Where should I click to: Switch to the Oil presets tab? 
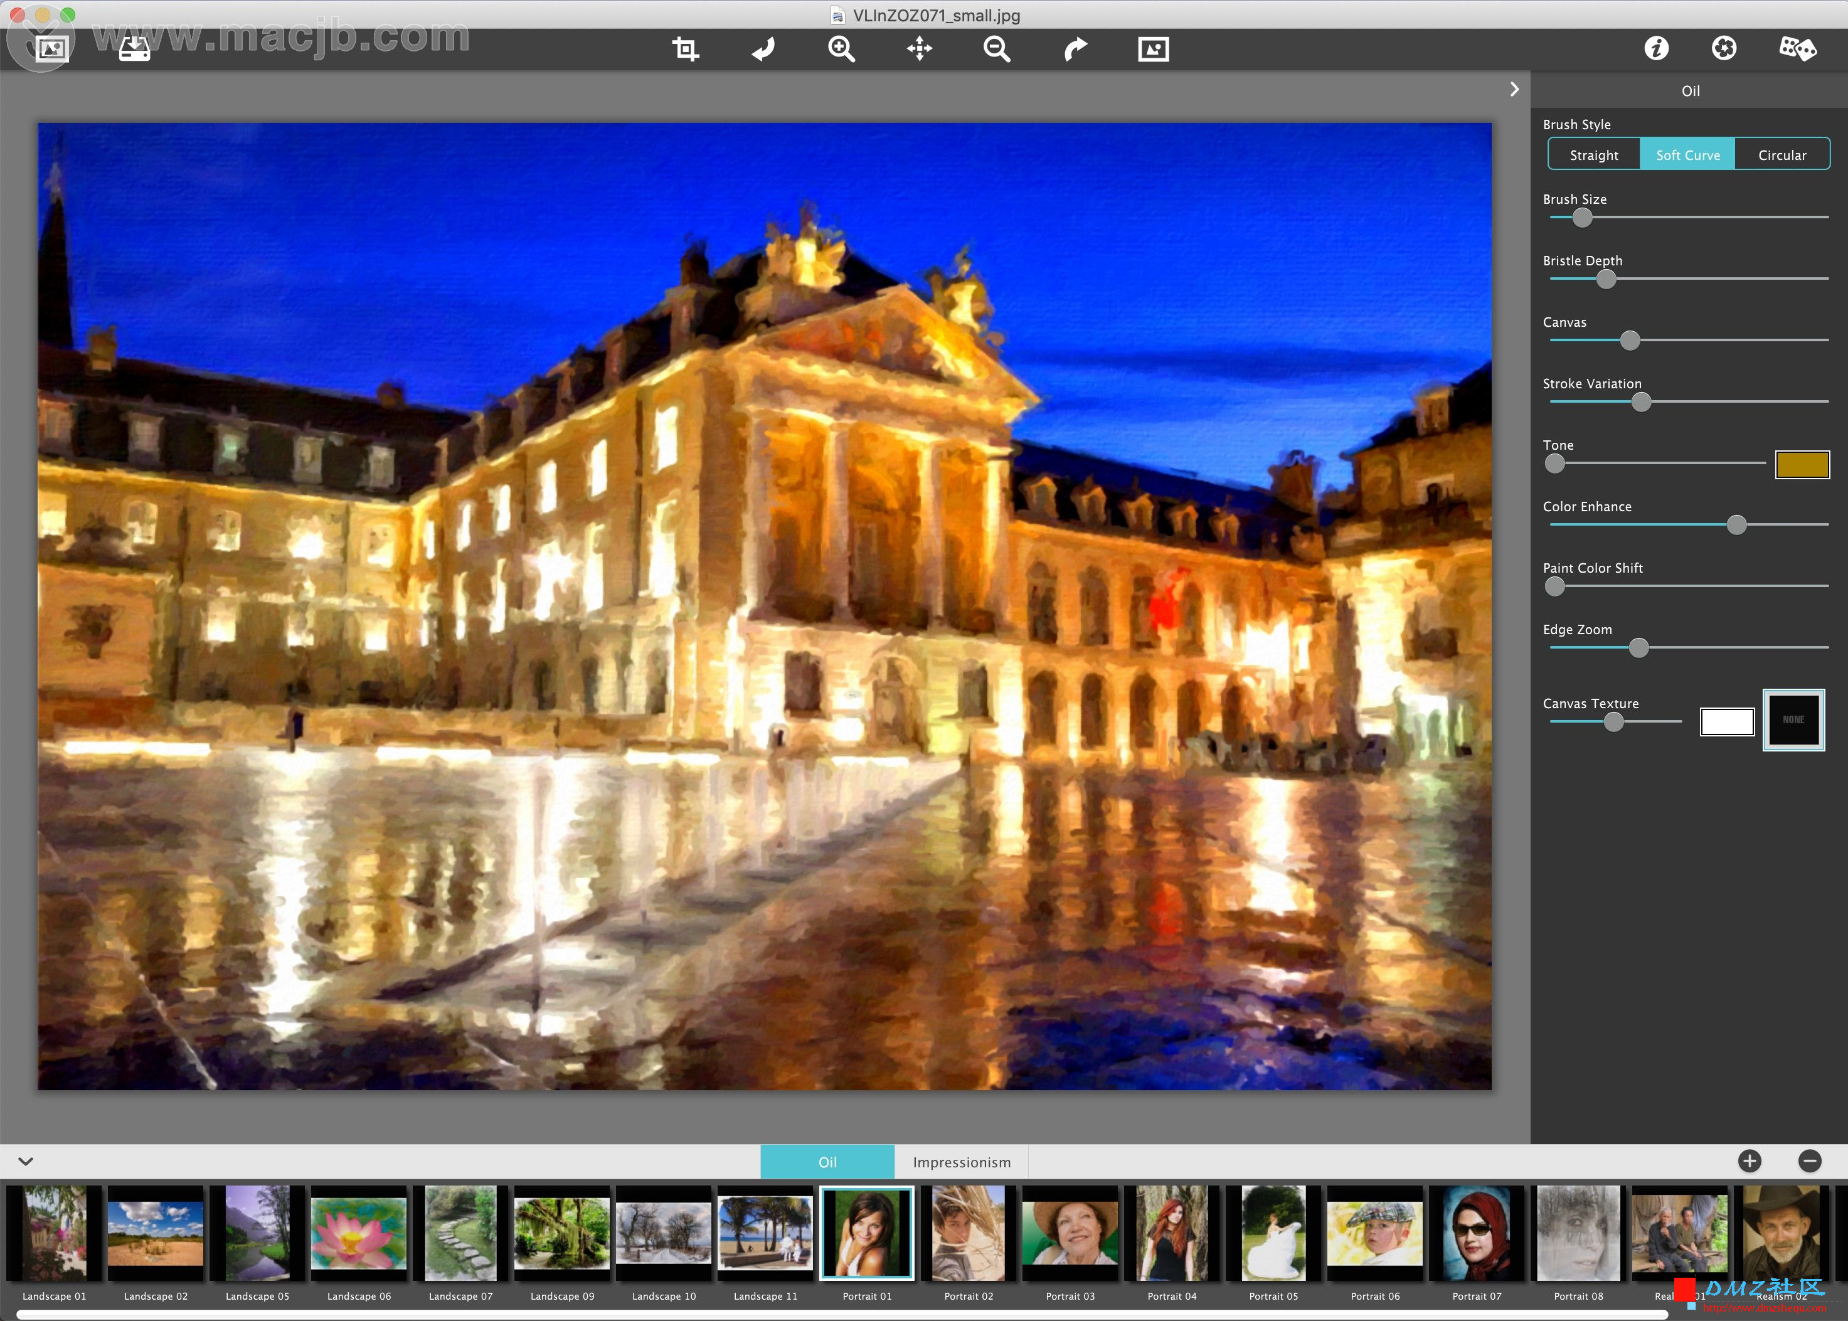point(827,1162)
